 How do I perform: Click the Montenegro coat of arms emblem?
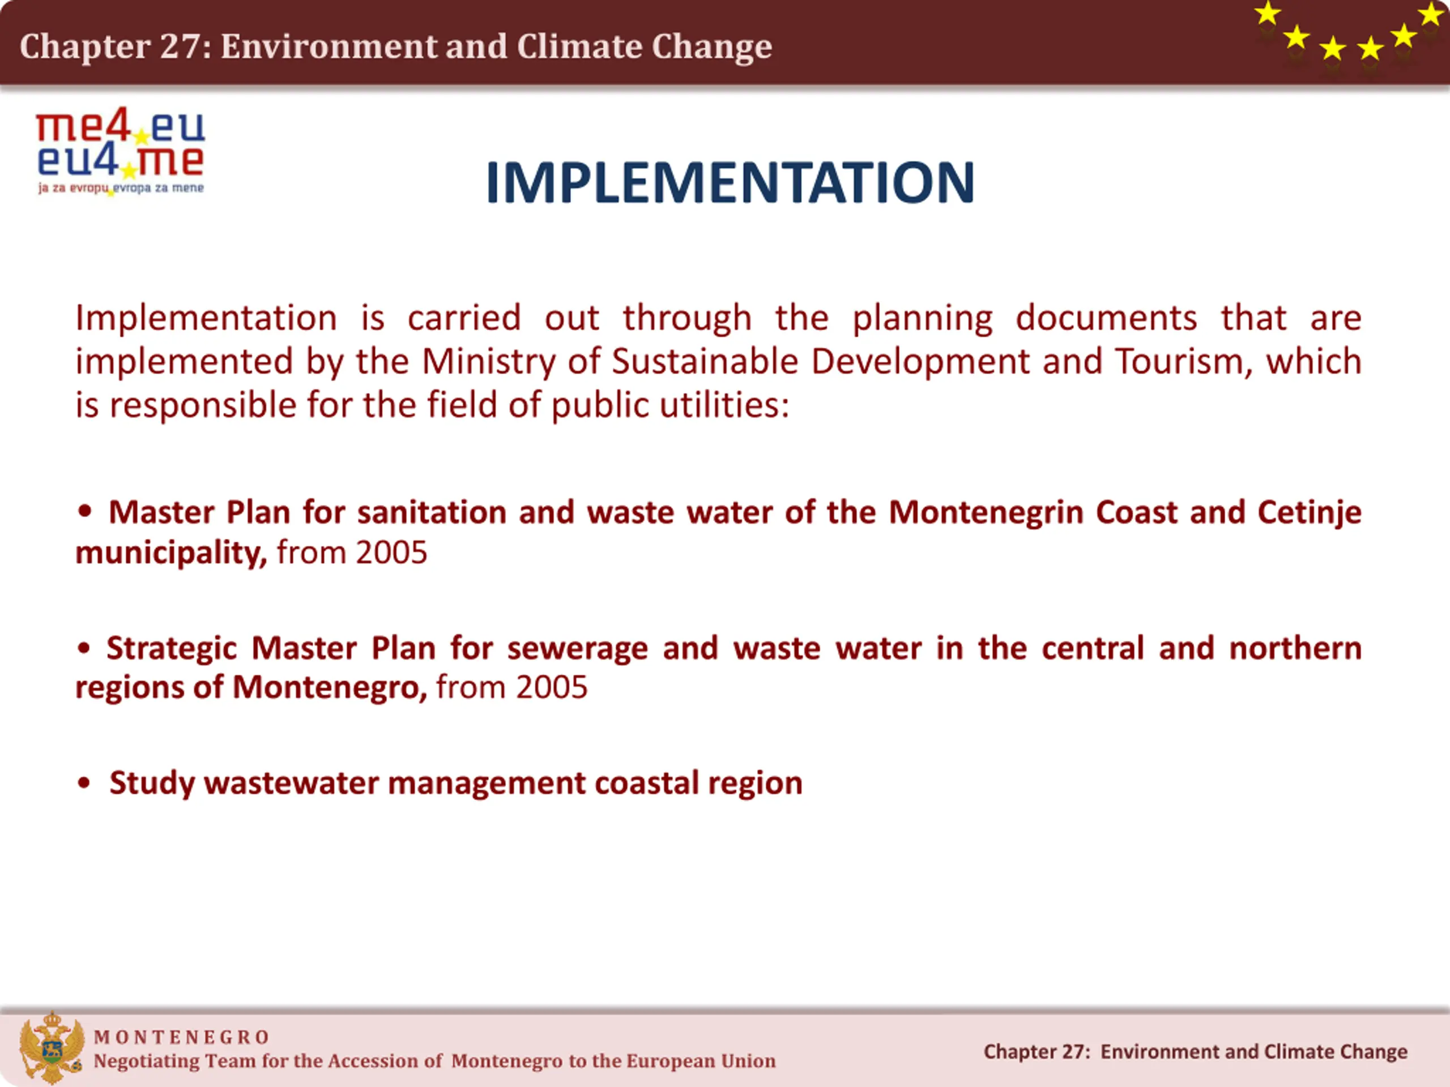click(x=51, y=1048)
